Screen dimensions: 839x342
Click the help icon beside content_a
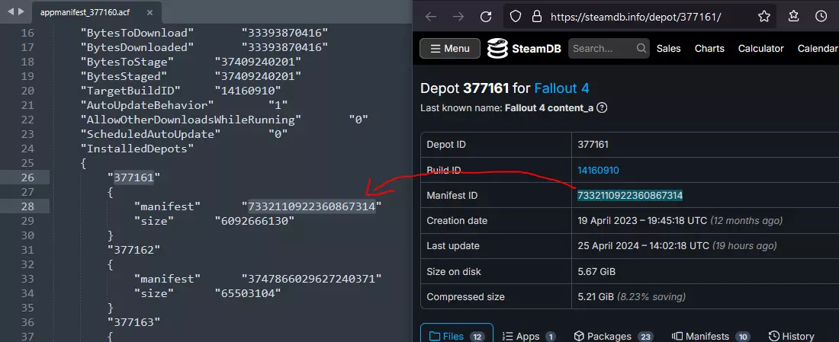click(x=603, y=108)
